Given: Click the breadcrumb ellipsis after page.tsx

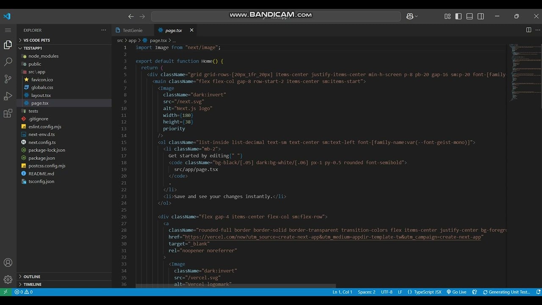Looking at the screenshot, I should [174, 41].
